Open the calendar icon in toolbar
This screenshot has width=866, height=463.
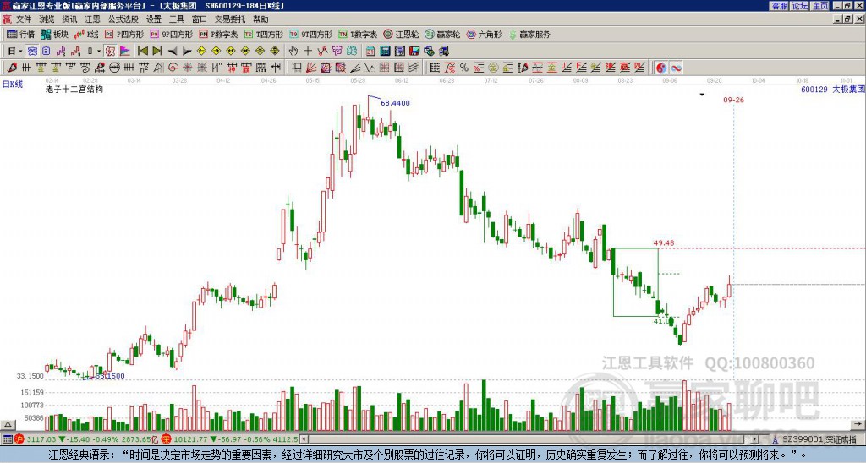pos(370,52)
